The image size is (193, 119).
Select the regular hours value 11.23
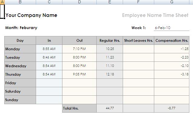pyautogui.click(x=110, y=58)
